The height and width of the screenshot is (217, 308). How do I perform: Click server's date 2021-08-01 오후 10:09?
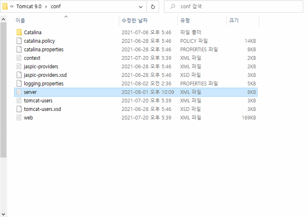coord(148,92)
